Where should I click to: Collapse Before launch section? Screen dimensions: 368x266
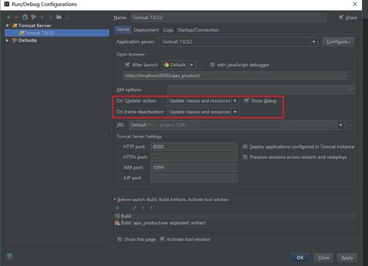point(115,199)
